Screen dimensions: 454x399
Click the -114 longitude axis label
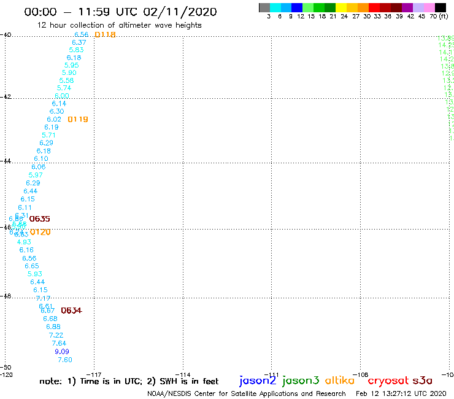[183, 374]
